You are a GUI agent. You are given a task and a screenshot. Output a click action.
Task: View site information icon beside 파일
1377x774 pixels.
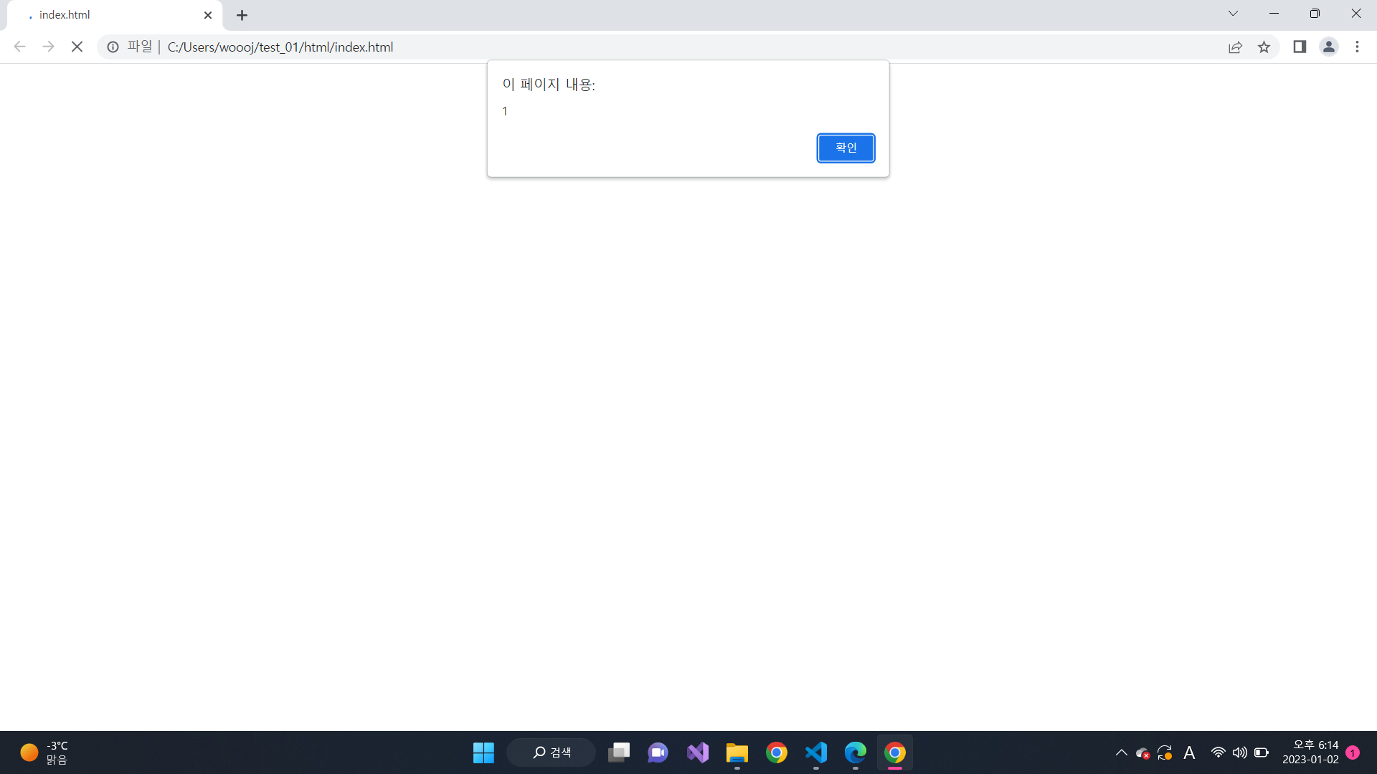(113, 47)
